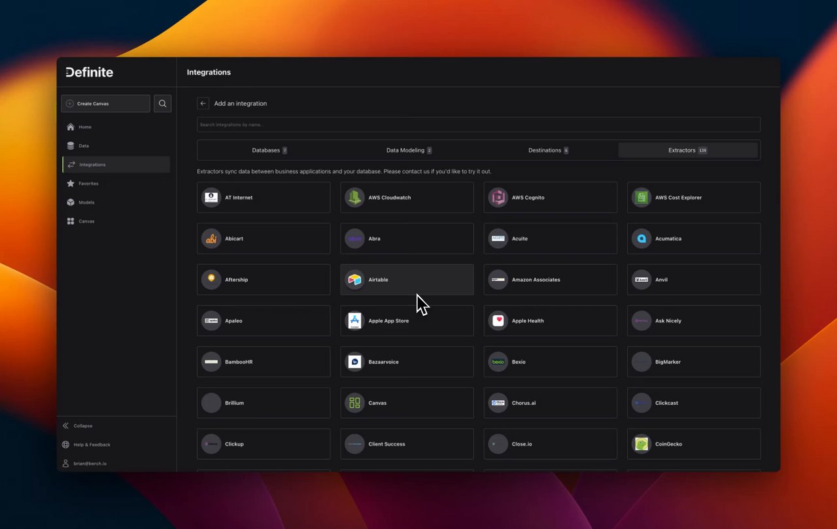Click the Amazon Associates logo icon
This screenshot has width=837, height=529.
[x=498, y=280]
